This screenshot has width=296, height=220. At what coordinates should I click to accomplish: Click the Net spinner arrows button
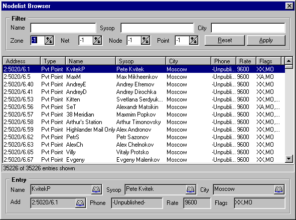click(97, 40)
